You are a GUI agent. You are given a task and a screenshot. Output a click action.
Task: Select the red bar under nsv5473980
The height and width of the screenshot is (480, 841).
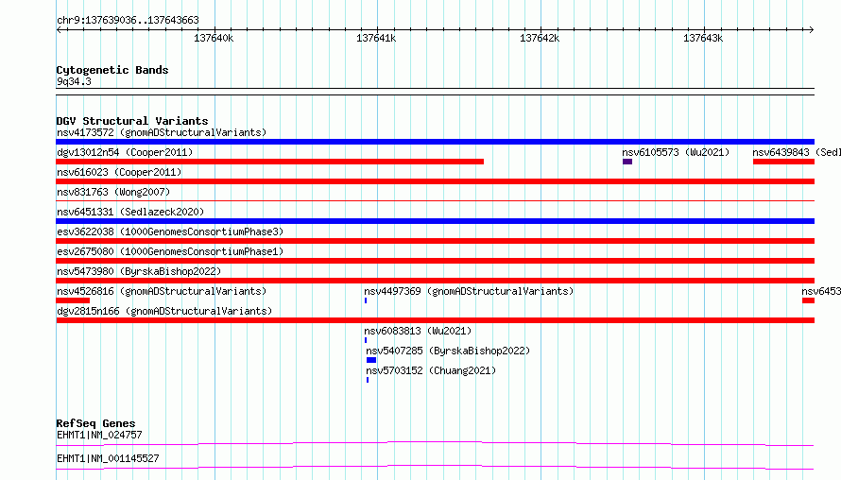435,281
